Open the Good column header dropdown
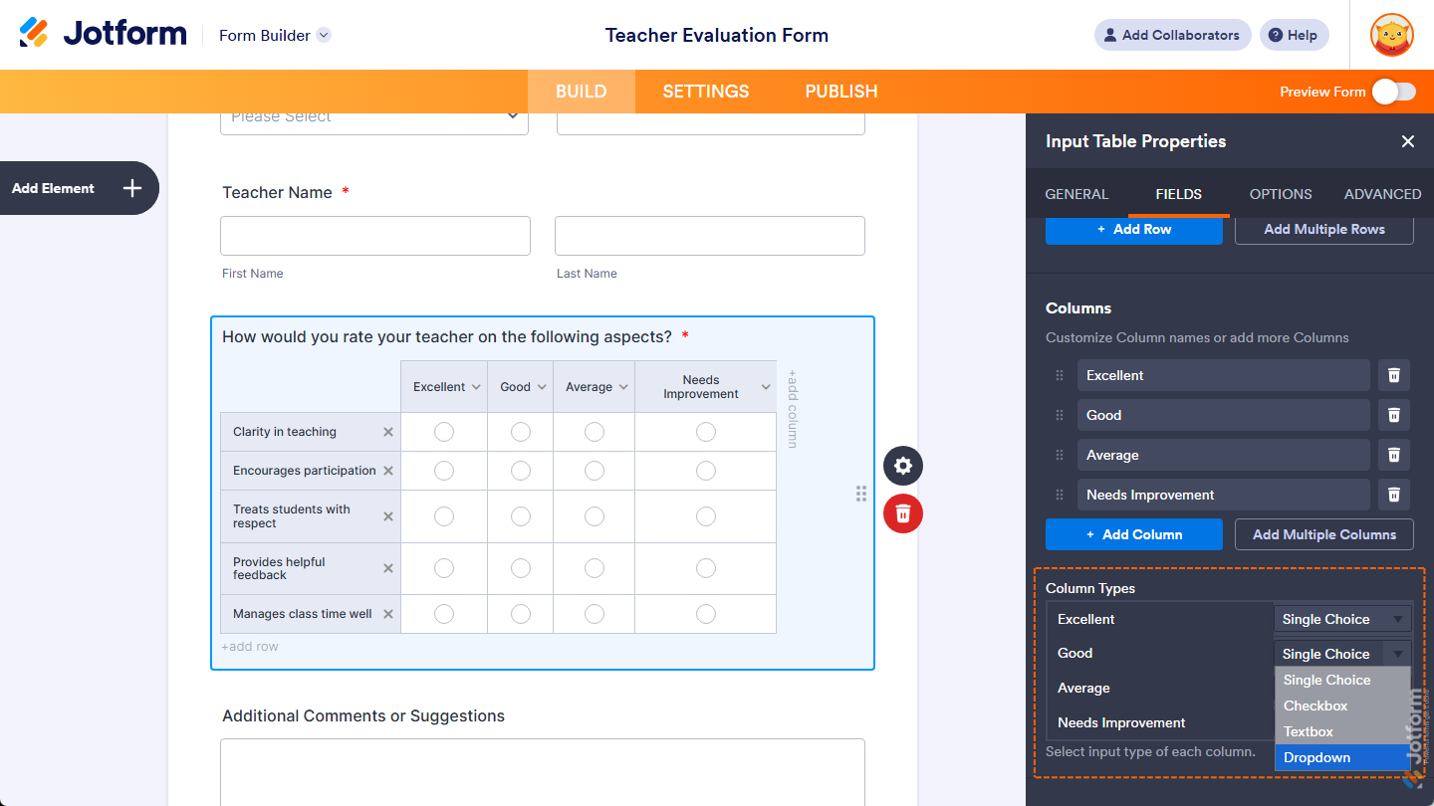 (542, 387)
